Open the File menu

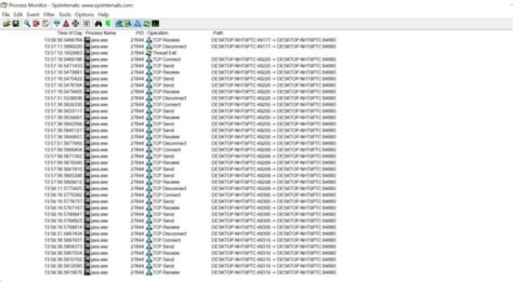pyautogui.click(x=6, y=15)
